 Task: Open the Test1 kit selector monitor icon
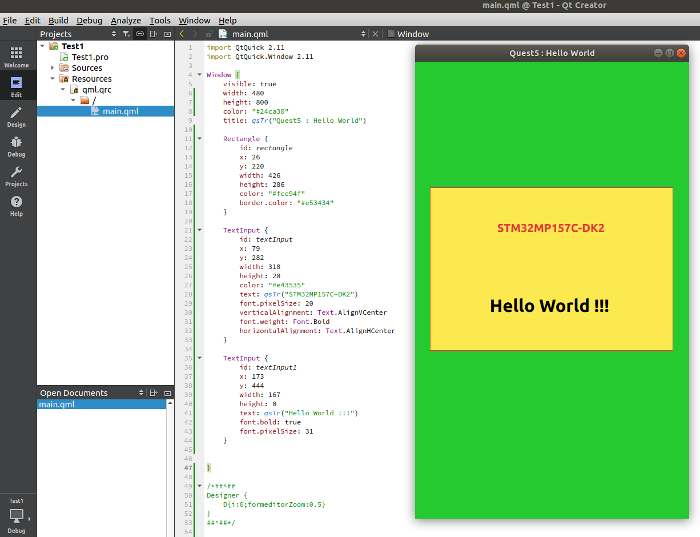click(17, 515)
